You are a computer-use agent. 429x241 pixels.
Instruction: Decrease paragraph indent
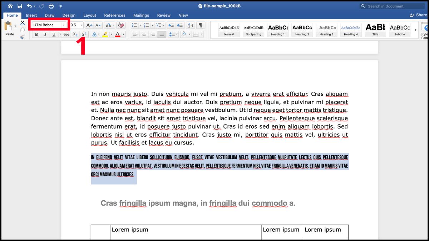click(171, 25)
